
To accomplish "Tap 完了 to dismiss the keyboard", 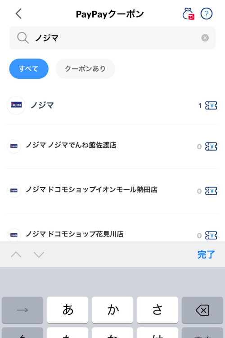I will [x=206, y=255].
